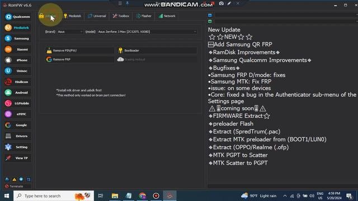This screenshot has width=358, height=201.
Task: Click the text 'MTK Scatter to PGPT'
Action: click(238, 163)
